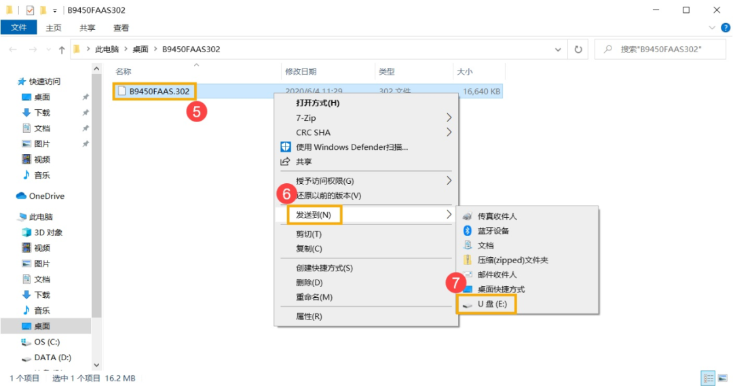
Task: Click the quick access toolbar checkmark icon
Action: click(x=30, y=9)
